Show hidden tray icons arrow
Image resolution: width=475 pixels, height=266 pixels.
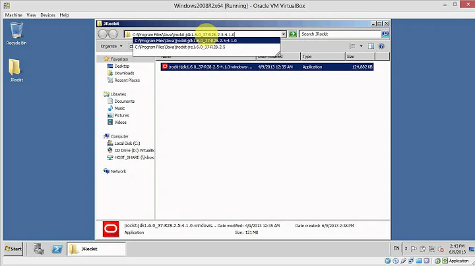406,248
